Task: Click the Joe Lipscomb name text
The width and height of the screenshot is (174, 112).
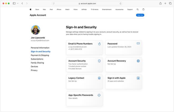Action: click(x=38, y=38)
